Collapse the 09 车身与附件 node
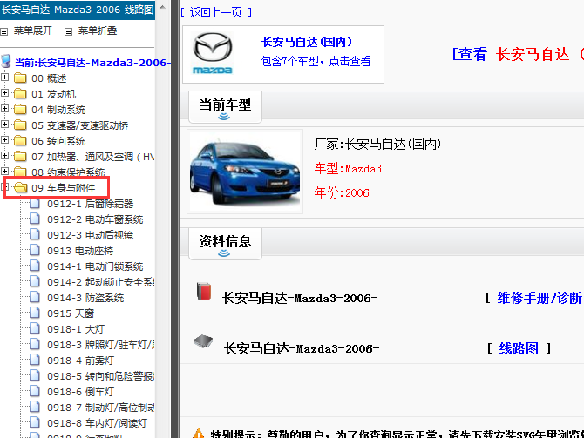 point(5,187)
